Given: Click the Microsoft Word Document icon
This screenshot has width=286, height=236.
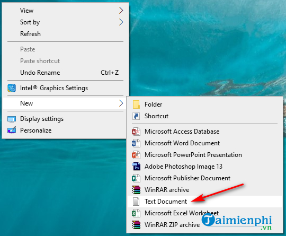Looking at the screenshot, I should [136, 143].
